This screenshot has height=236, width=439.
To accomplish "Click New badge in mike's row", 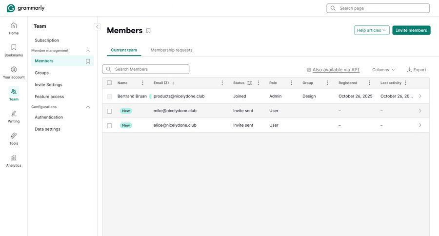I will point(126,111).
